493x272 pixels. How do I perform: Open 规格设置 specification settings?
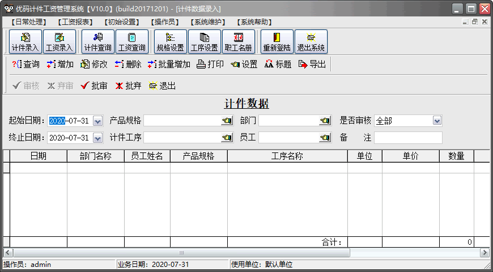coord(171,42)
